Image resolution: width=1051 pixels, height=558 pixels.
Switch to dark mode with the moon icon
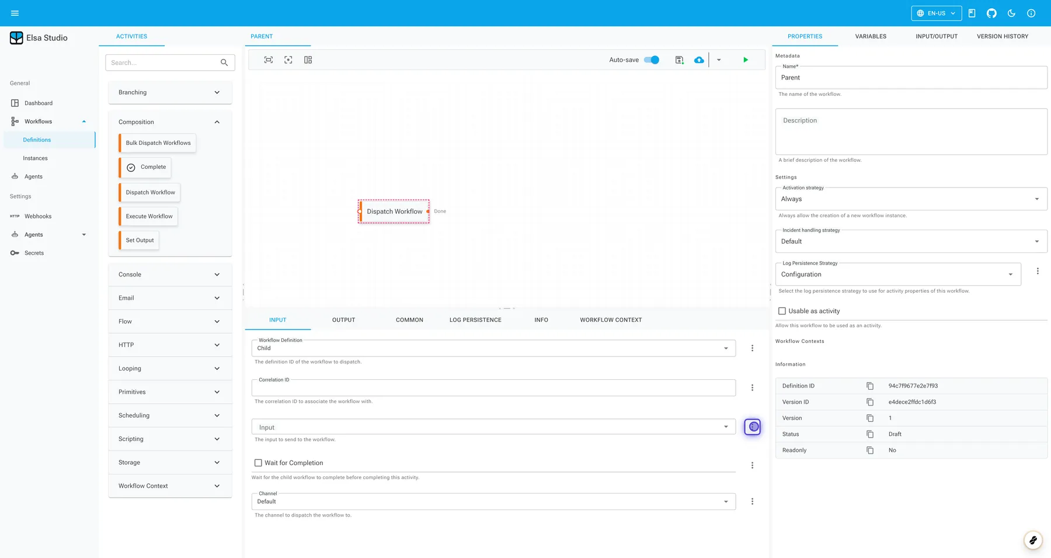pyautogui.click(x=1011, y=13)
